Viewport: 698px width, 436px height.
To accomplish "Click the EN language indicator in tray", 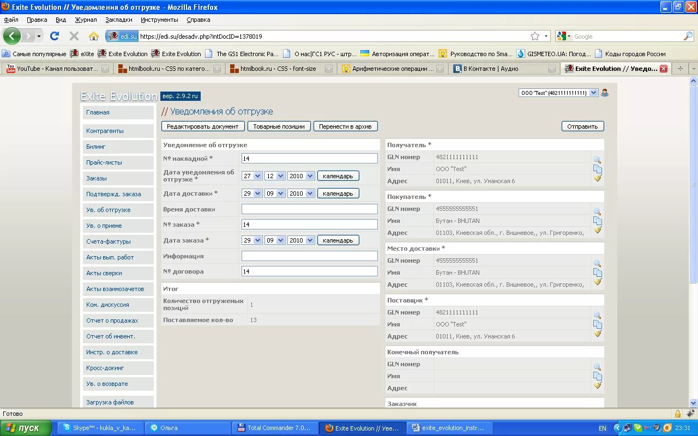I will (603, 428).
